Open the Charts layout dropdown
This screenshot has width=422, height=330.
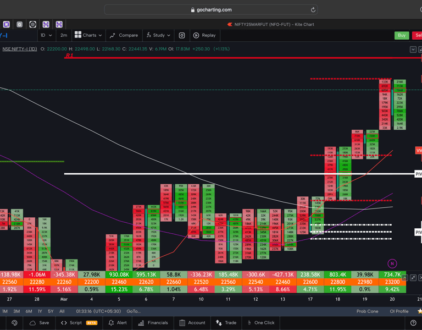(x=88, y=35)
